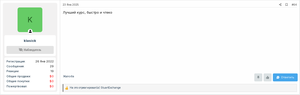Like the post with thumbs-up button
The width and height of the screenshot is (300, 95).
click(x=267, y=78)
